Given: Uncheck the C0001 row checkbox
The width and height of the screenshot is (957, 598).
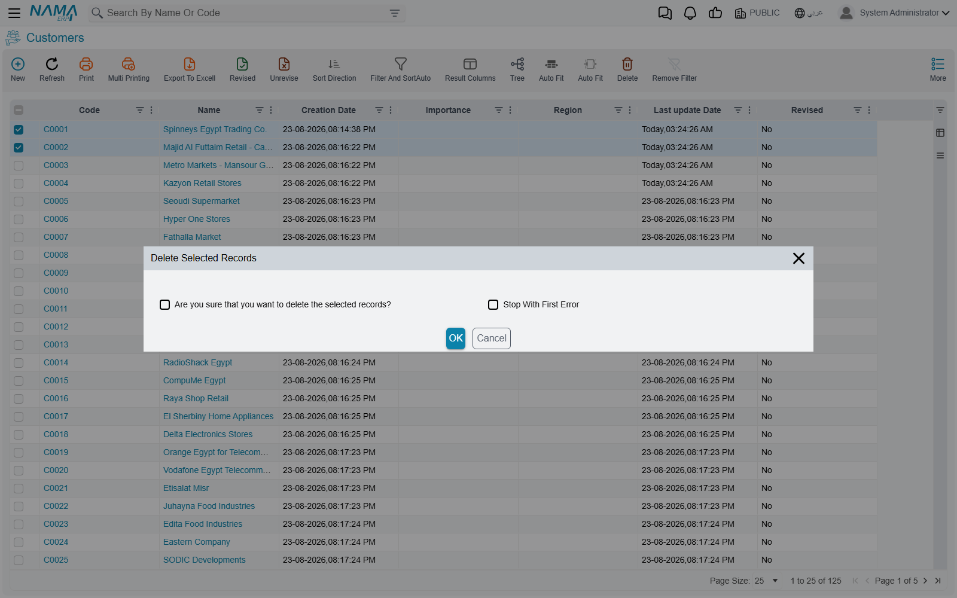Looking at the screenshot, I should (x=19, y=130).
